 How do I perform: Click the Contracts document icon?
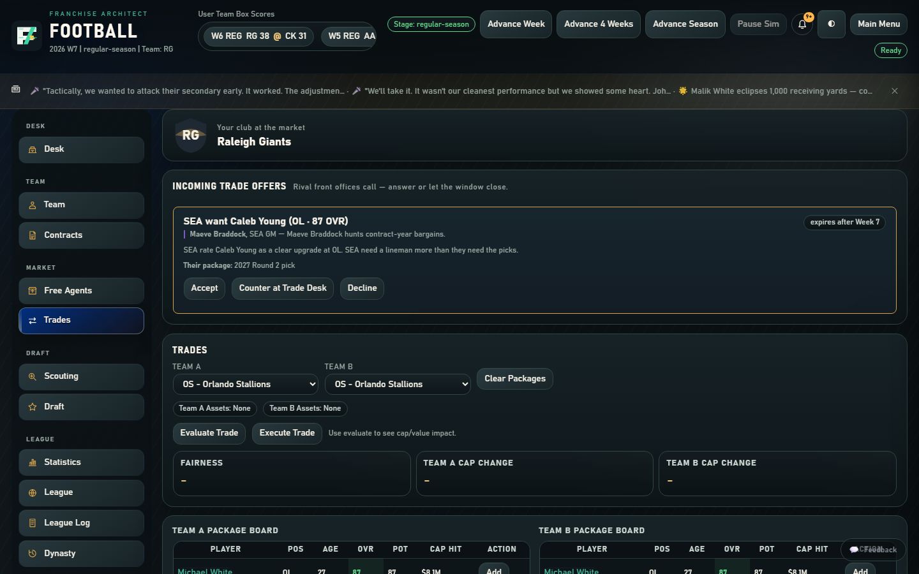(33, 235)
